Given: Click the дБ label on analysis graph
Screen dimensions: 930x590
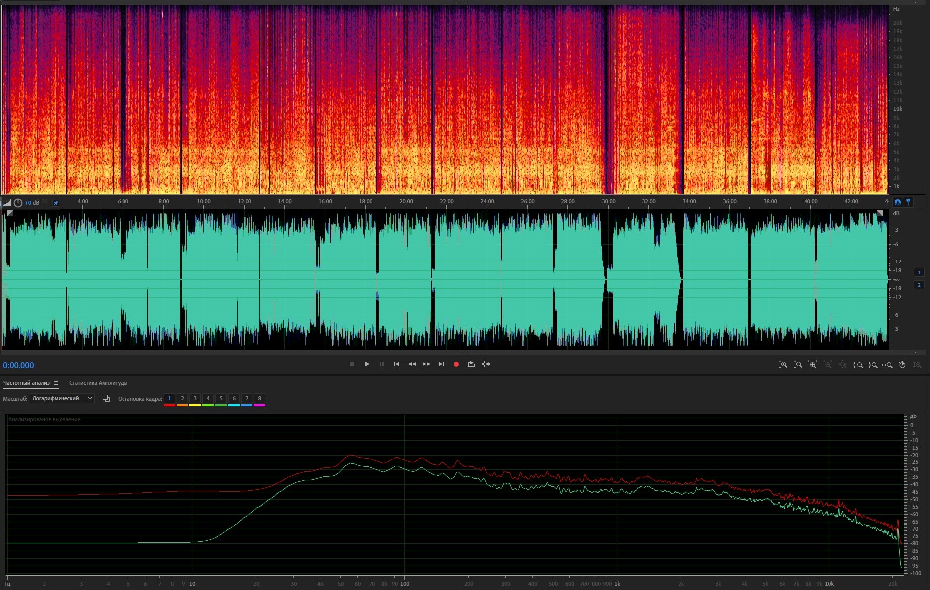Looking at the screenshot, I should tap(913, 416).
